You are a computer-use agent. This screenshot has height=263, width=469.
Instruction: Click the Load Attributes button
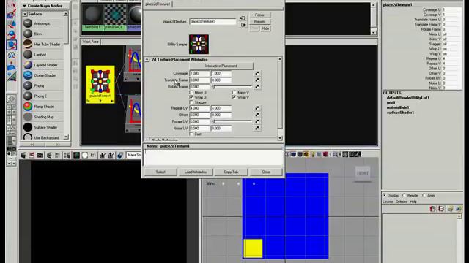[x=196, y=172]
